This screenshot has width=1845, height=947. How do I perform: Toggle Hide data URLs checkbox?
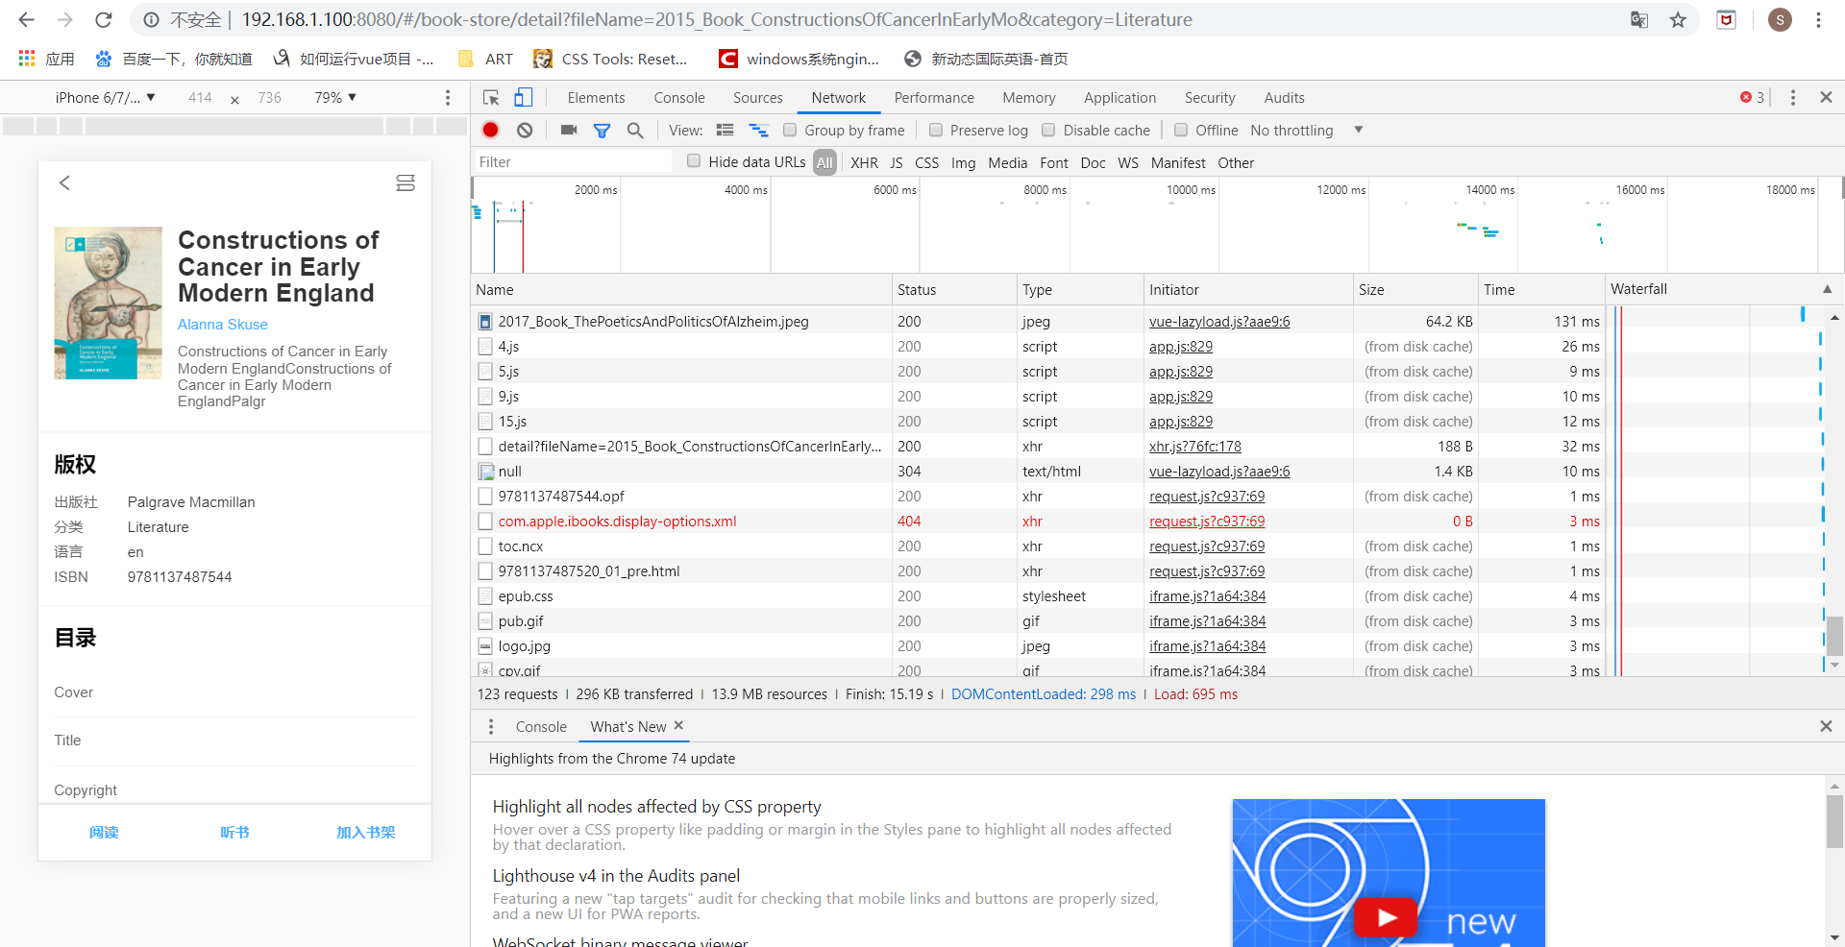pos(694,161)
